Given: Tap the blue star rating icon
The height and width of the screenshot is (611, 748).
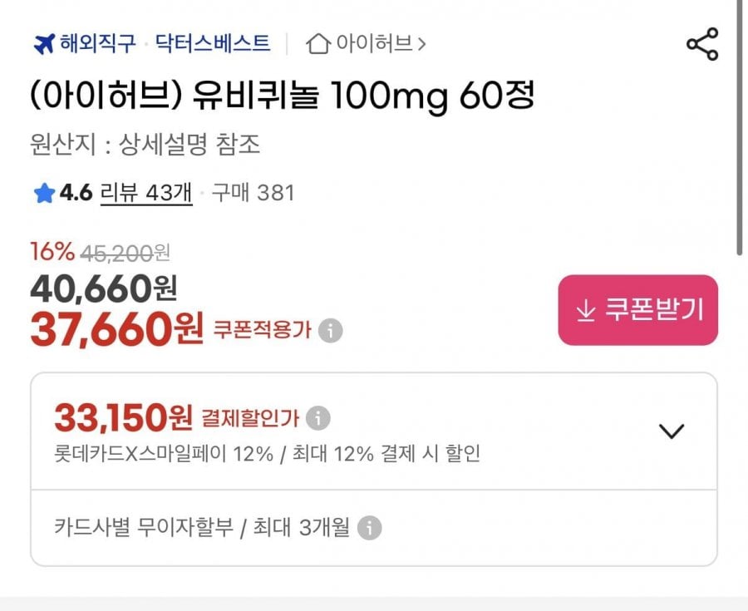Looking at the screenshot, I should pyautogui.click(x=43, y=194).
